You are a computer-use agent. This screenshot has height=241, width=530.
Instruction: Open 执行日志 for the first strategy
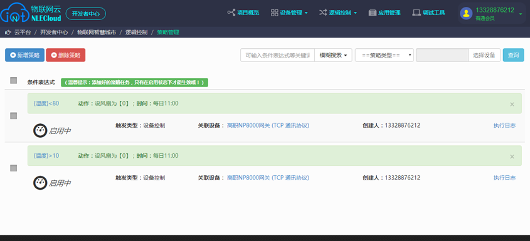pyautogui.click(x=504, y=126)
